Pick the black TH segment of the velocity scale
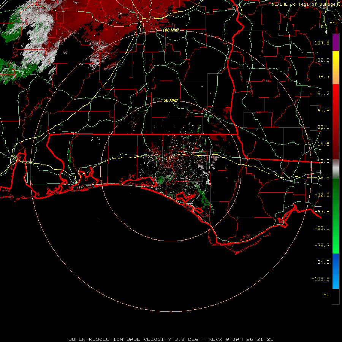342x342 pixels. tap(336, 296)
